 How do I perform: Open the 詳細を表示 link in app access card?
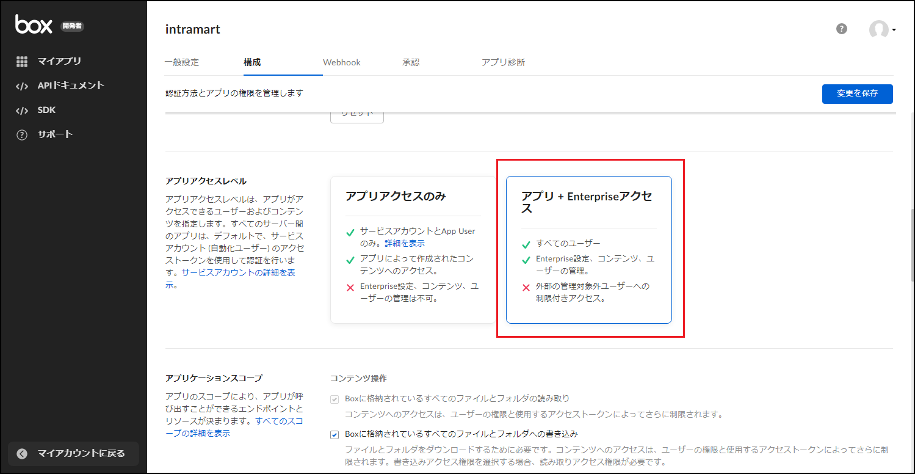(x=405, y=243)
